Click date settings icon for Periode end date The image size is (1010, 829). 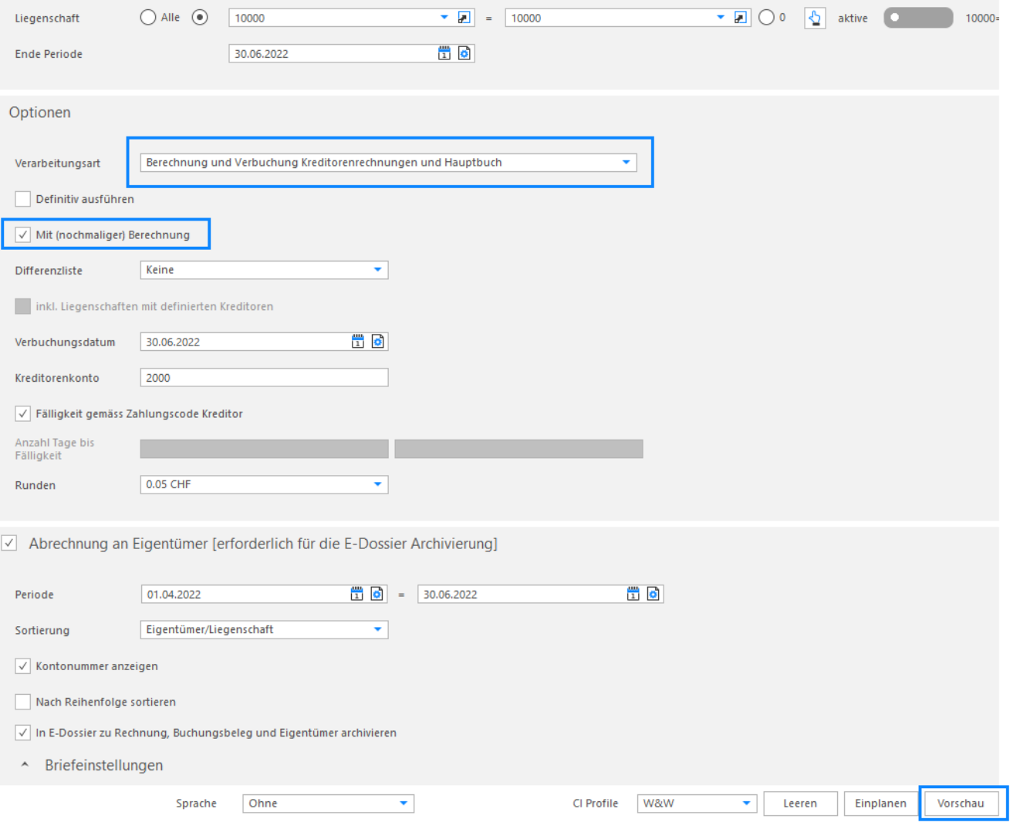(654, 594)
